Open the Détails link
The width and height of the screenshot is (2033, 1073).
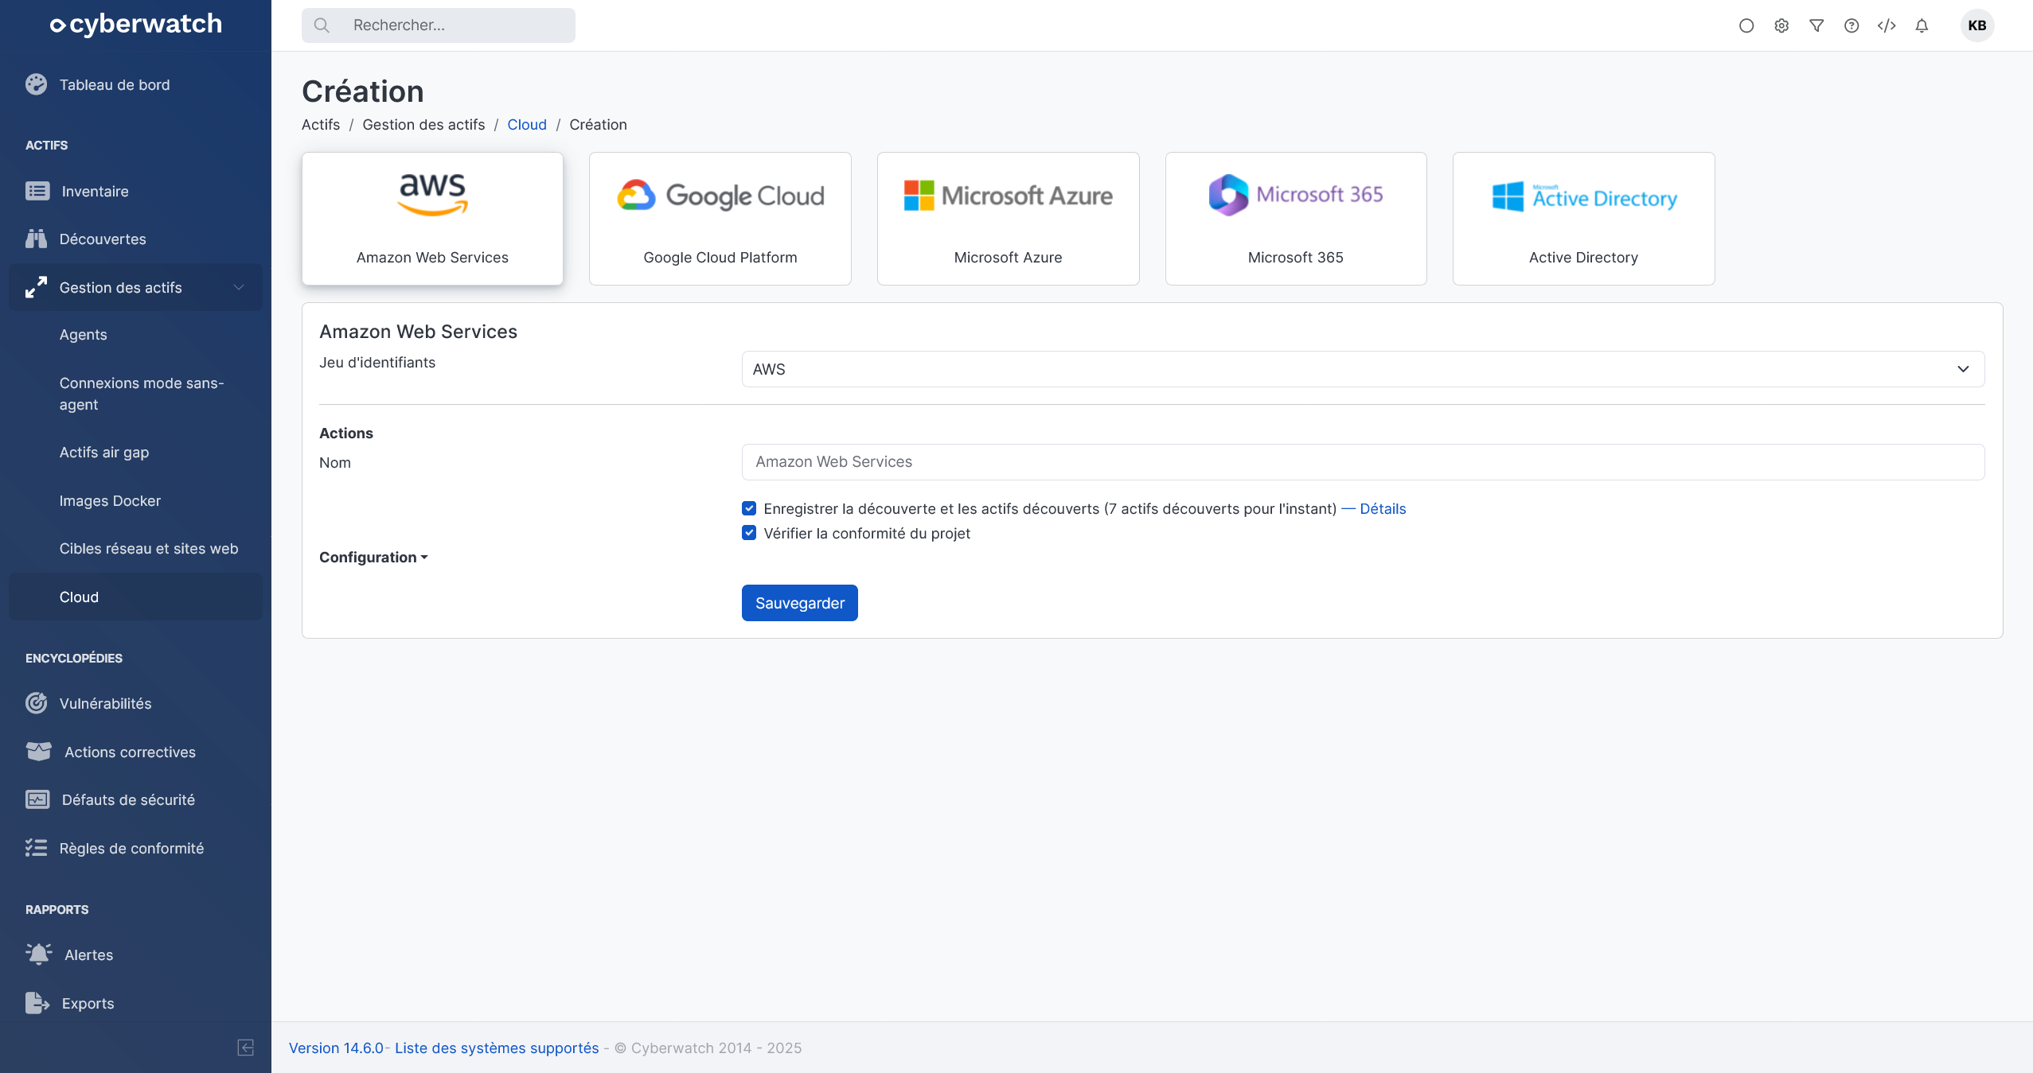click(1383, 509)
